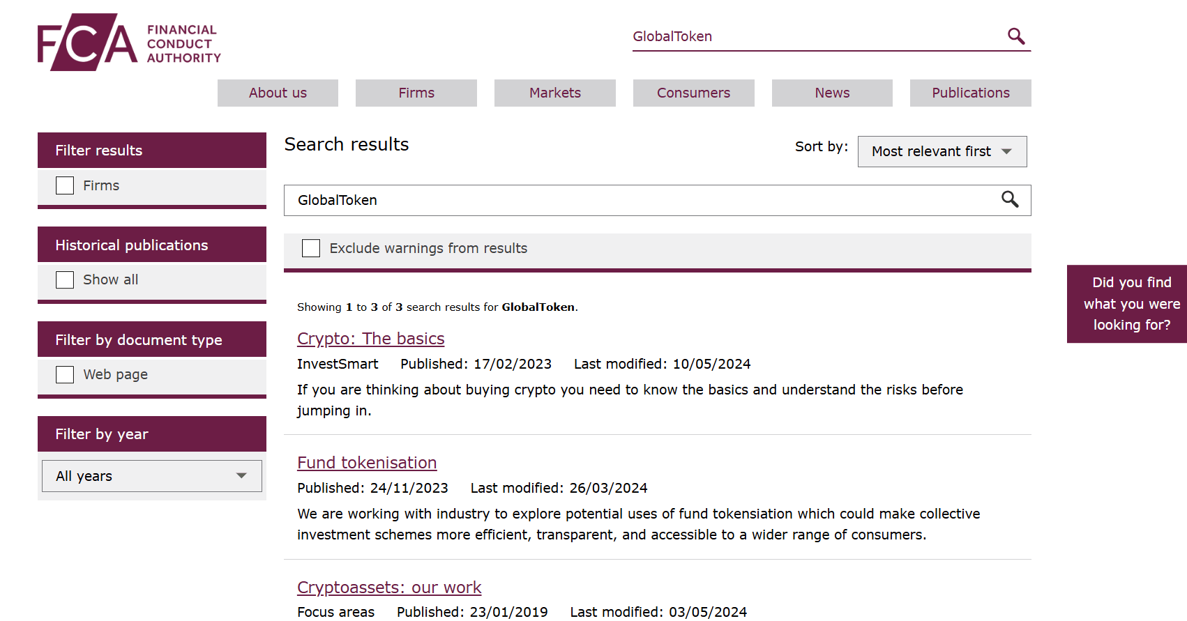Open the Consumers menu

(694, 93)
